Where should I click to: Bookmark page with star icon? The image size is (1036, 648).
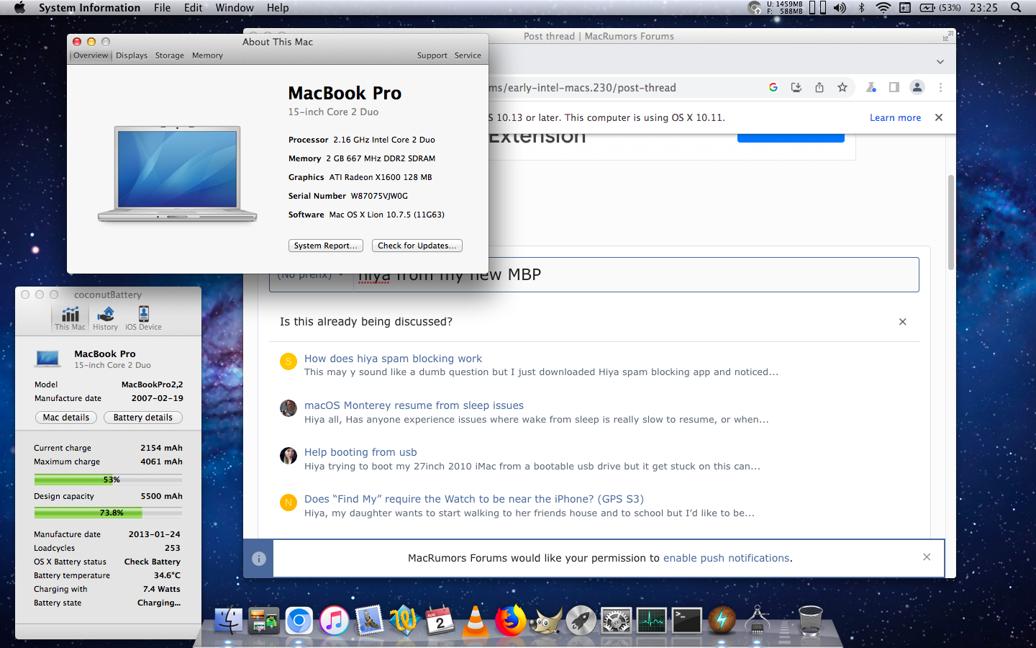[842, 87]
